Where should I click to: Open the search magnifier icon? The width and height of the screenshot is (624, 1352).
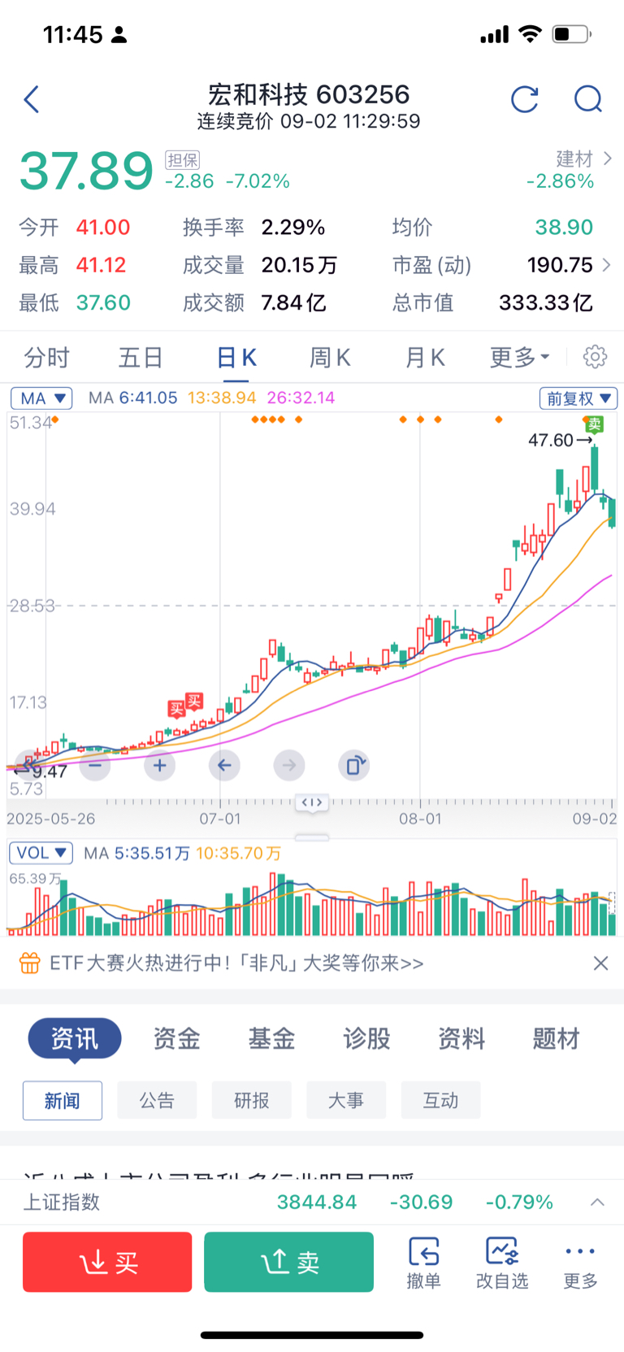tap(587, 99)
